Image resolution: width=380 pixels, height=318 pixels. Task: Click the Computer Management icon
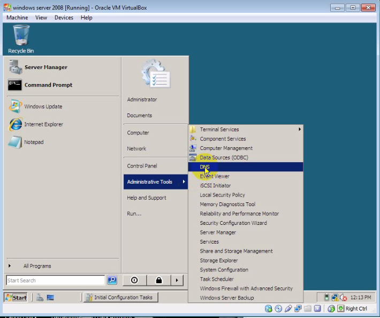click(193, 148)
